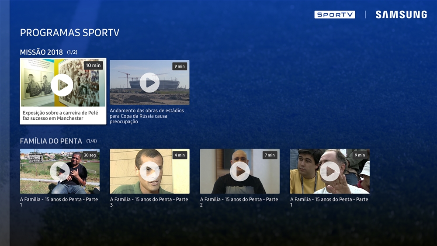This screenshot has height=246, width=437.
Task: Open the 'FAMÍLIA DO PENTA' section heading
Action: (51, 141)
